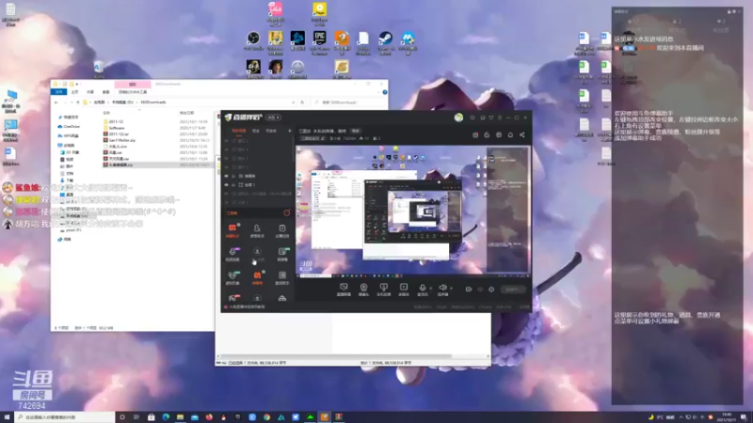Click the user avatar in streaming app title bar
The height and width of the screenshot is (423, 753).
(x=458, y=117)
